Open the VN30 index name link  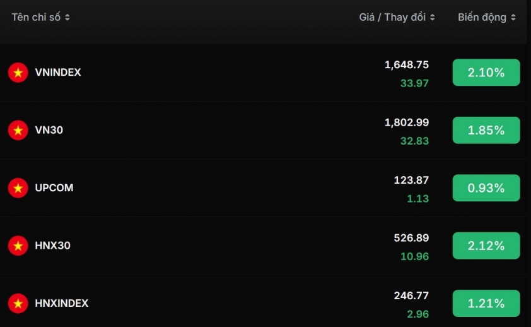pos(49,130)
